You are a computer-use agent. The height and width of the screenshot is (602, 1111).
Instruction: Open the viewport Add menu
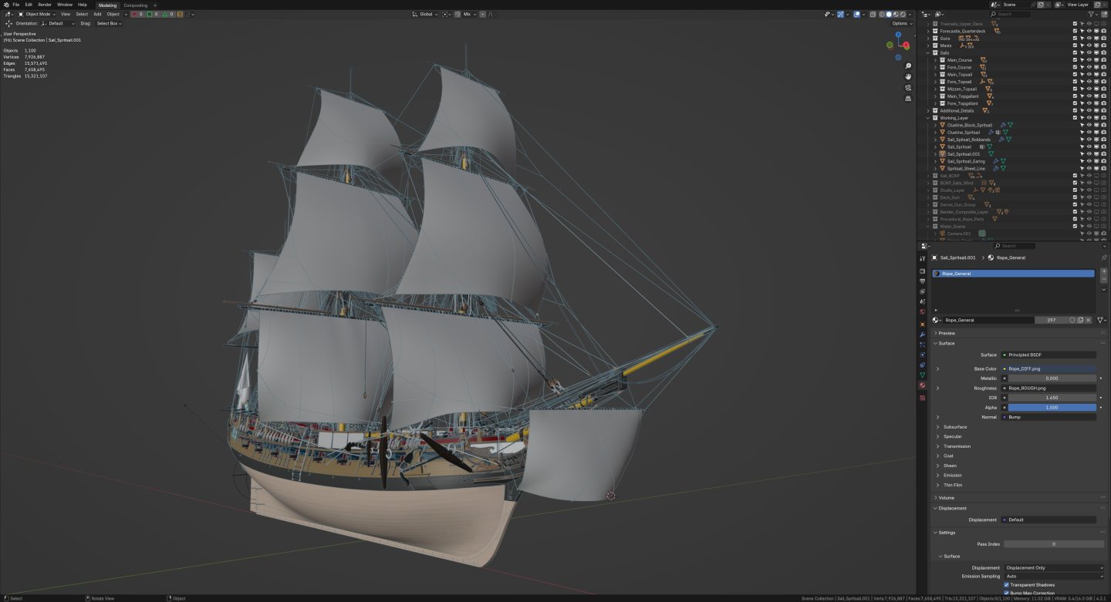coord(97,14)
